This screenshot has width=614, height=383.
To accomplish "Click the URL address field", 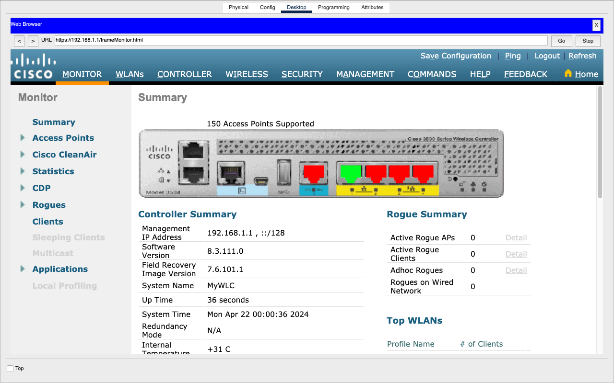I will (301, 41).
